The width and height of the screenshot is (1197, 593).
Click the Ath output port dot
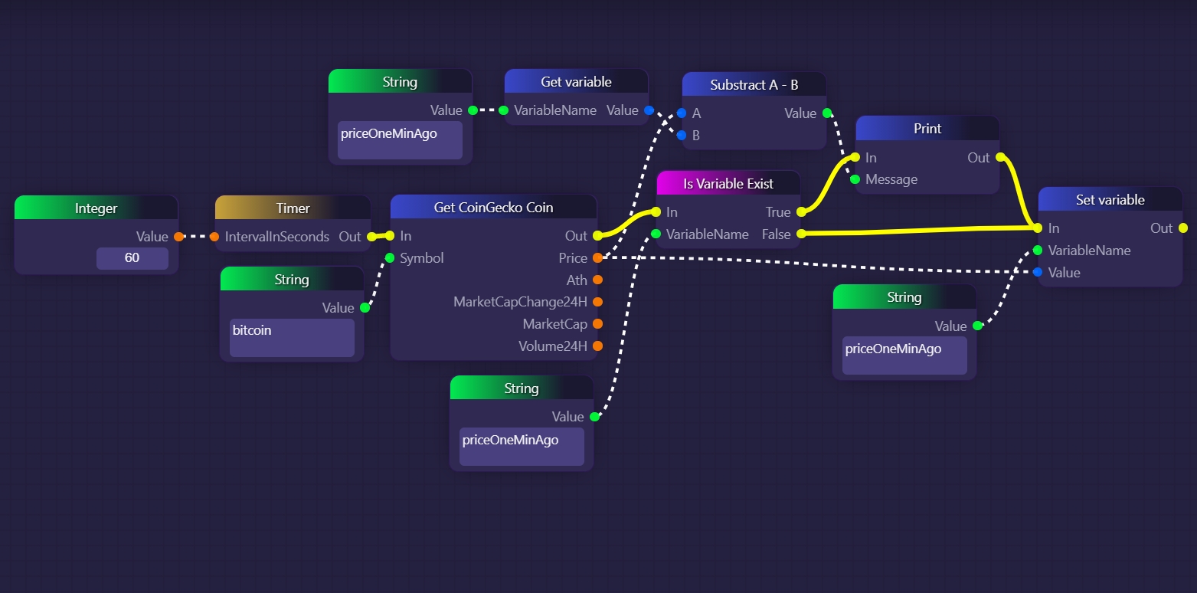(597, 280)
